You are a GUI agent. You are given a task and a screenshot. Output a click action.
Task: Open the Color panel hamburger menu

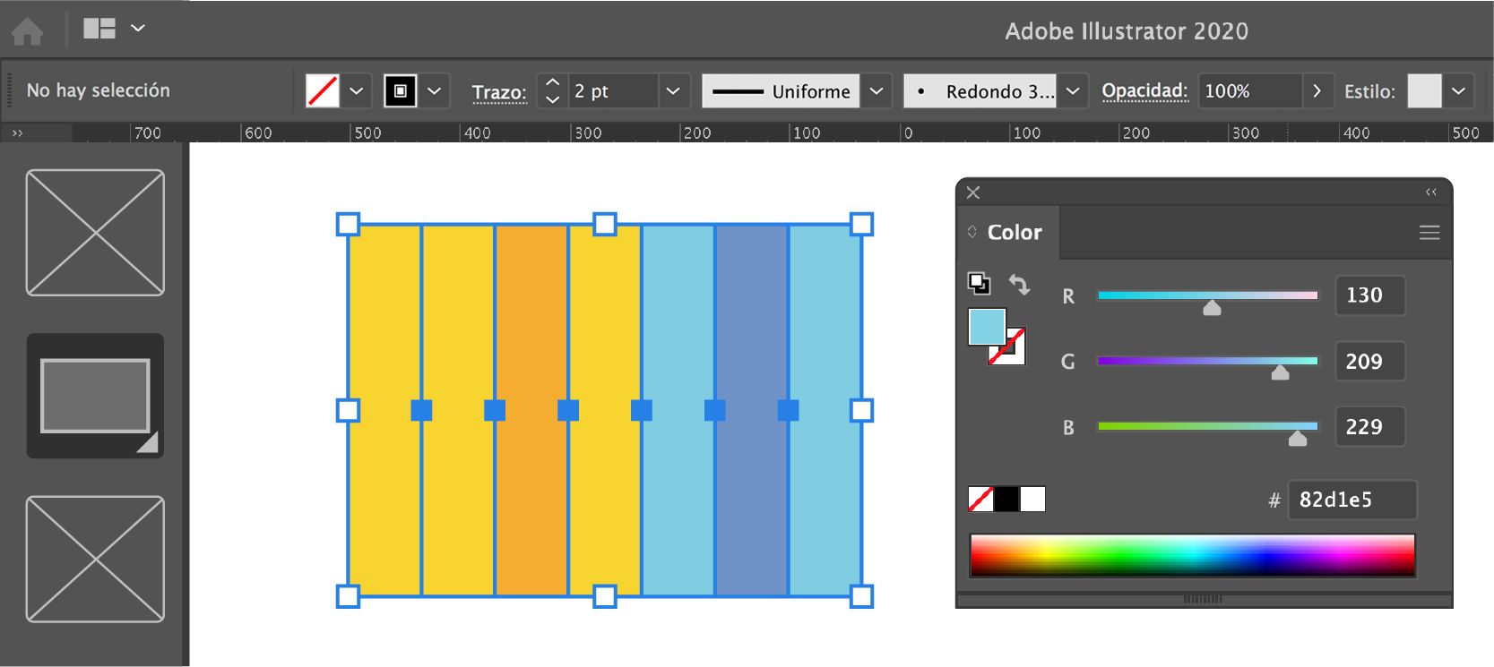tap(1429, 233)
